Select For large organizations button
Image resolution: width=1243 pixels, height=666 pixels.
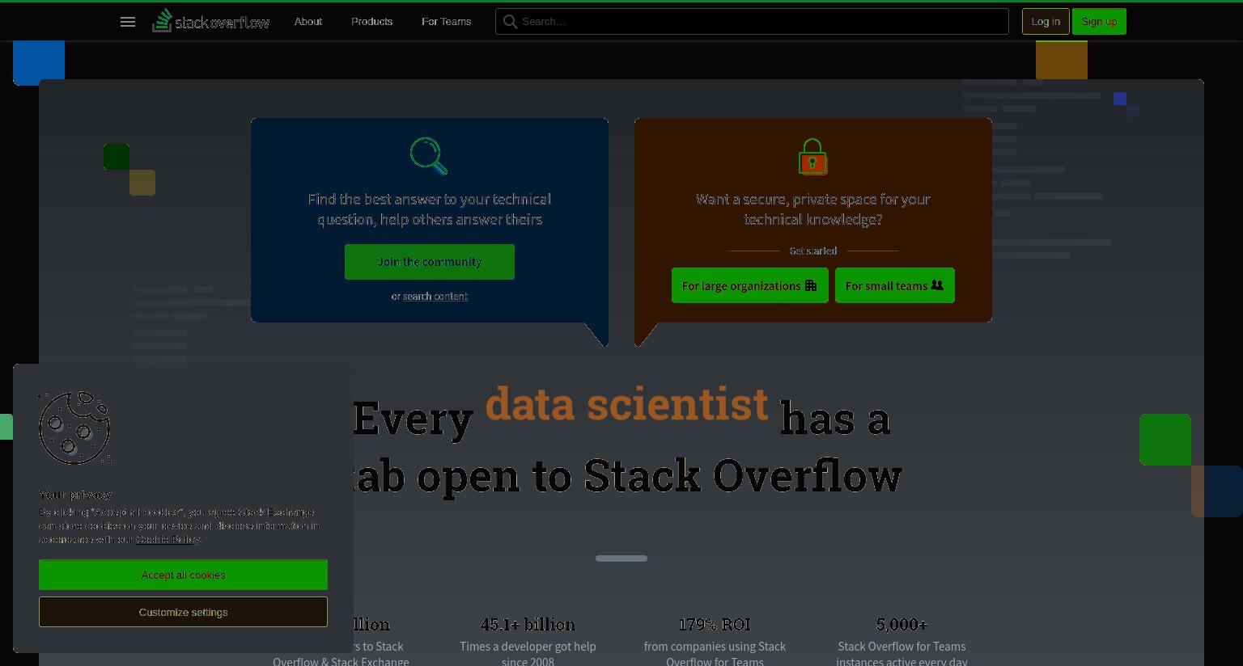pos(750,285)
